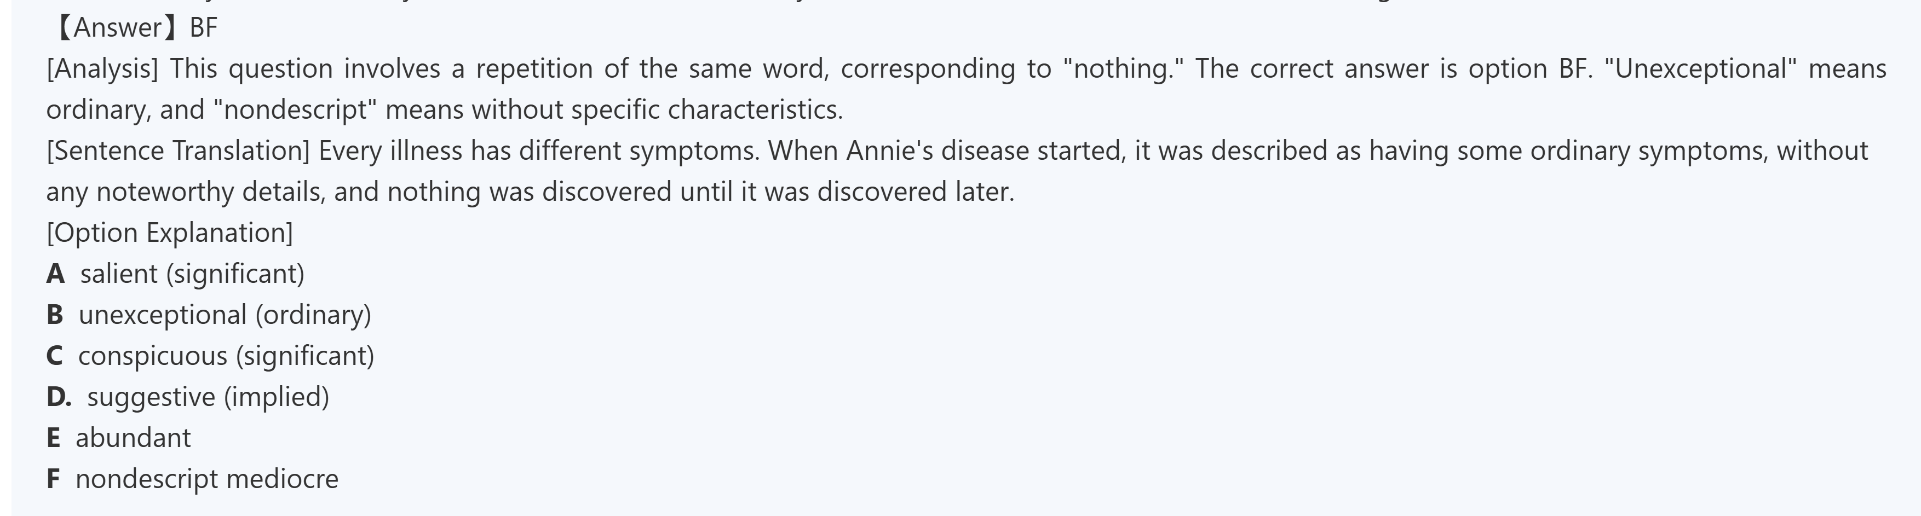The width and height of the screenshot is (1921, 516).
Task: Click bold option letter C
Action: click(x=54, y=356)
